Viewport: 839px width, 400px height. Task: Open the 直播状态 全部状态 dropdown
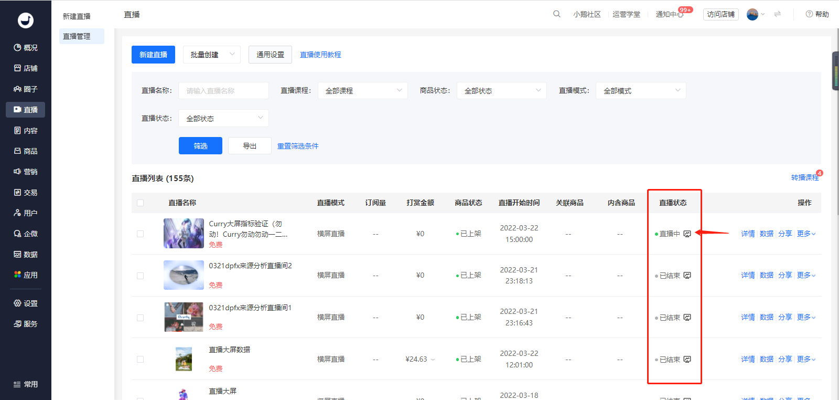click(x=224, y=118)
